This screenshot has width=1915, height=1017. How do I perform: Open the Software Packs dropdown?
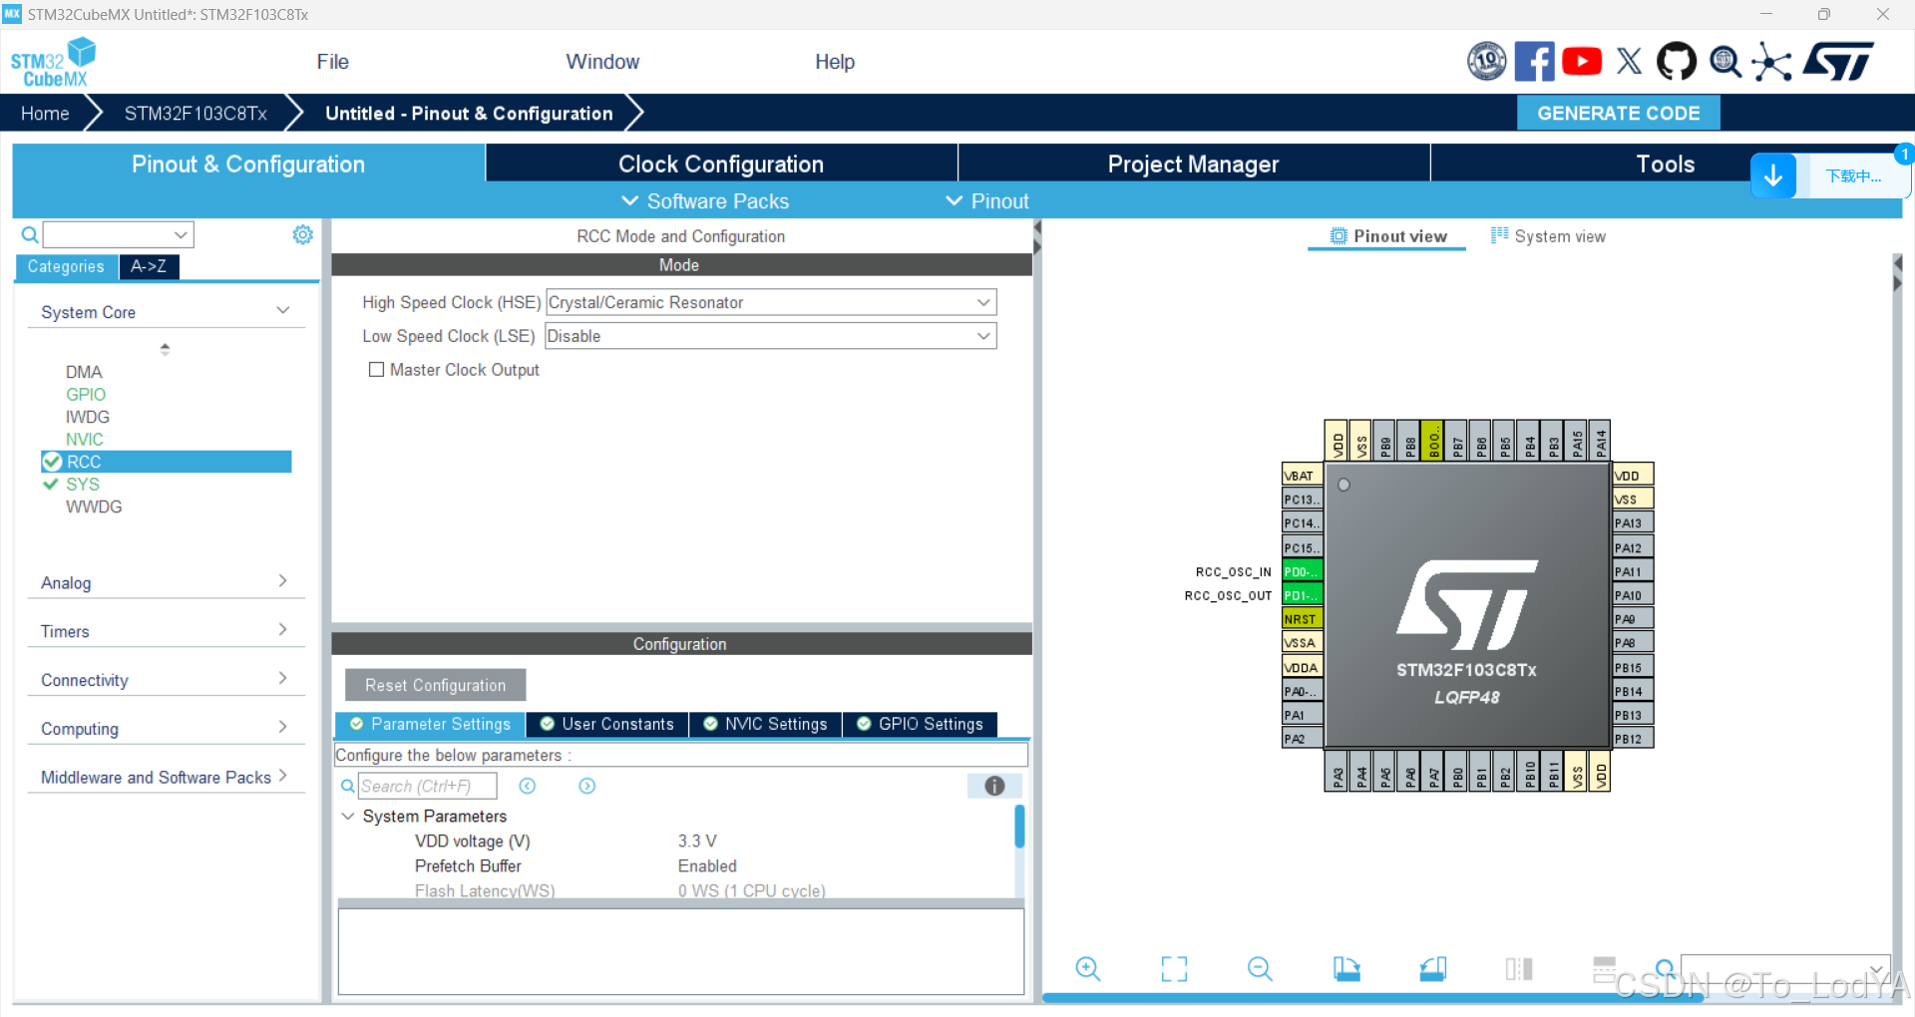[705, 200]
